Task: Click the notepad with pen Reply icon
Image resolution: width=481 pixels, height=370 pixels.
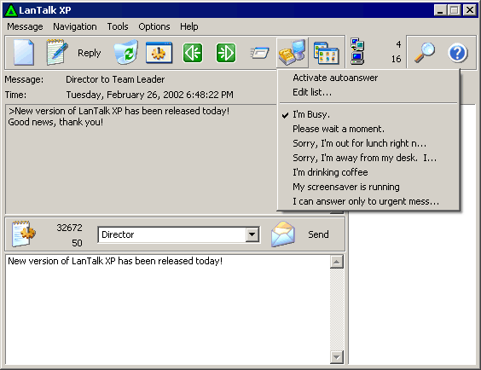Action: 57,52
